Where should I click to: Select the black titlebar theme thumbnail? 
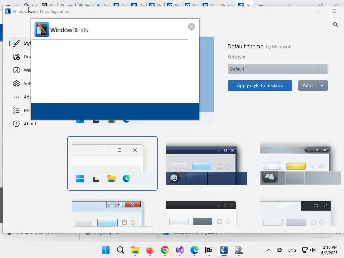pyautogui.click(x=202, y=213)
